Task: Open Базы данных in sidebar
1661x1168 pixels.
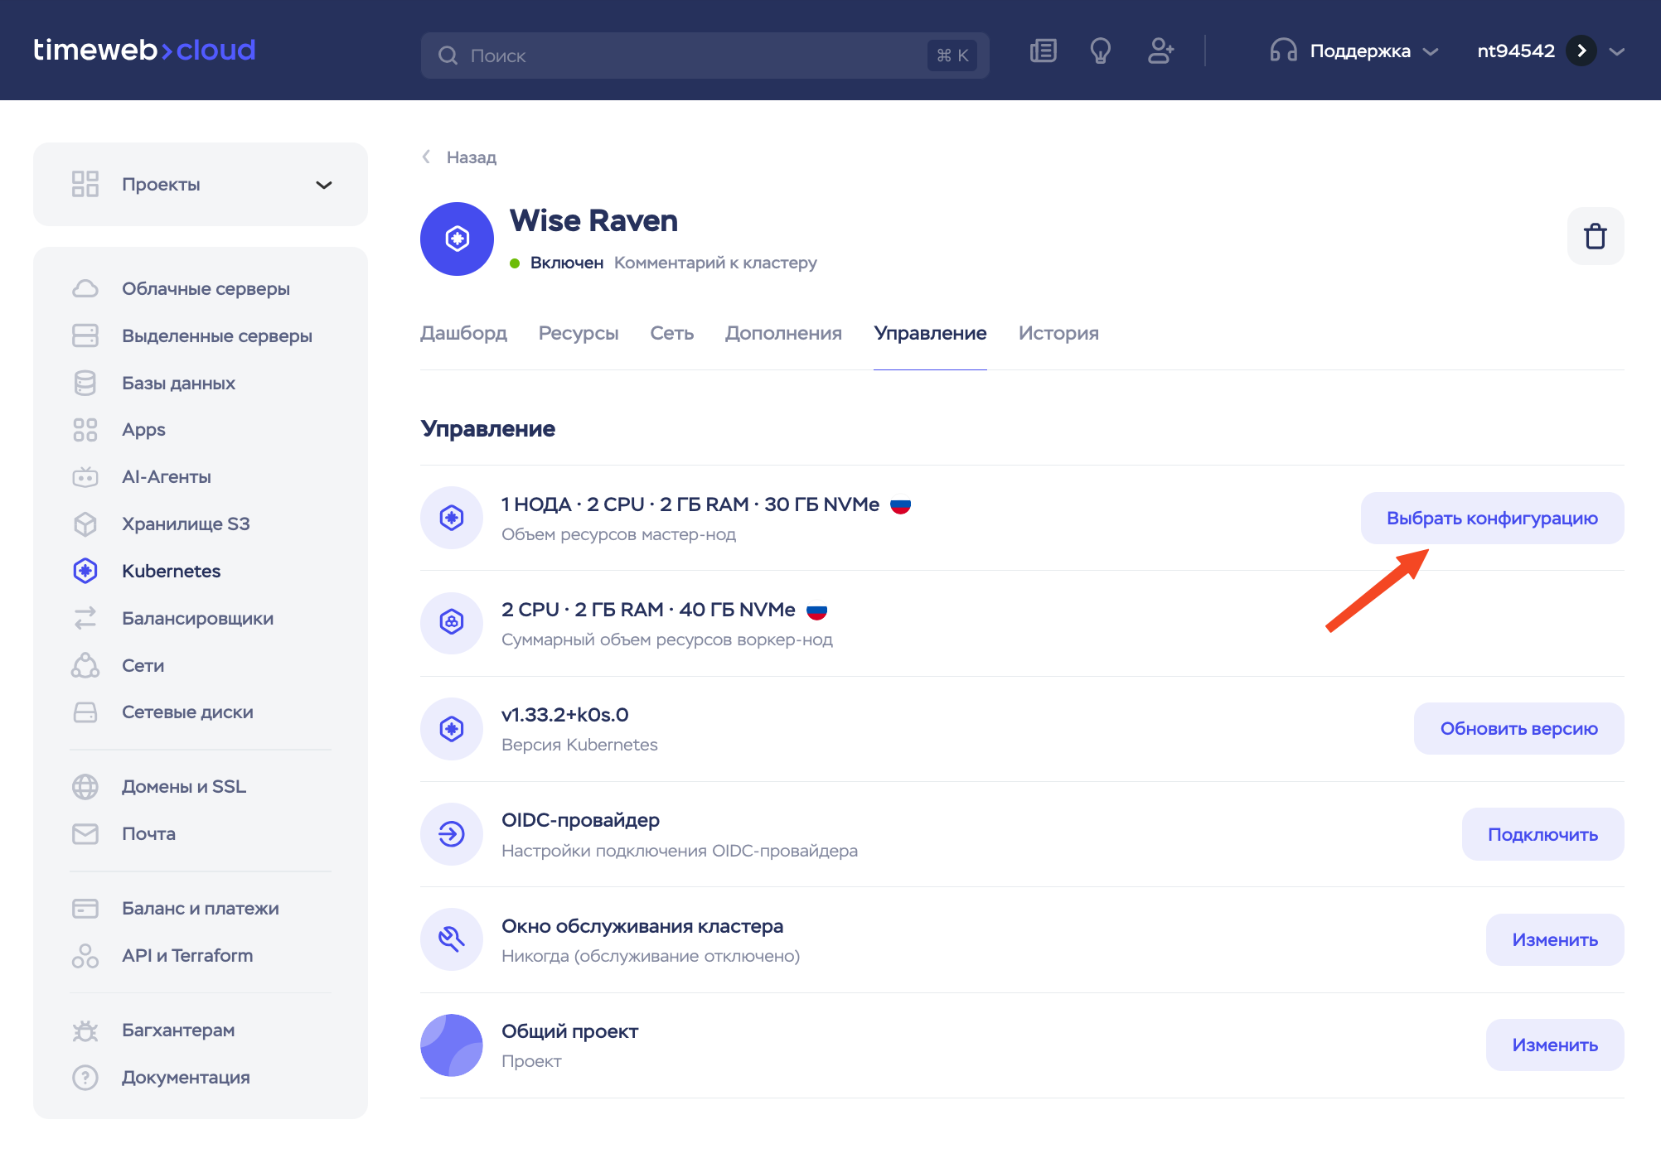Action: (x=178, y=383)
